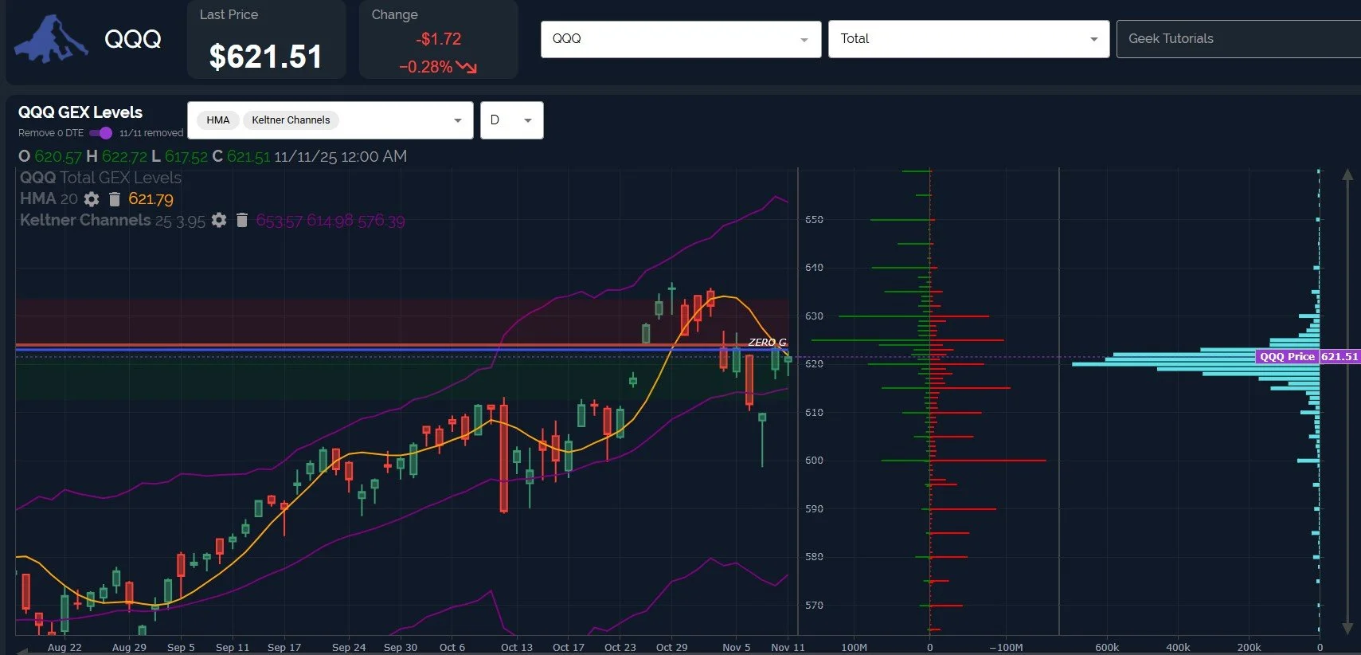Click the QQQ Total GEX Levels legend
The image size is (1361, 655).
(x=100, y=178)
